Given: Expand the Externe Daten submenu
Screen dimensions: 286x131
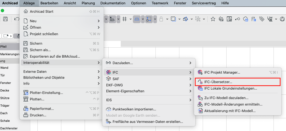Looking at the screenshot, I should (x=62, y=71).
